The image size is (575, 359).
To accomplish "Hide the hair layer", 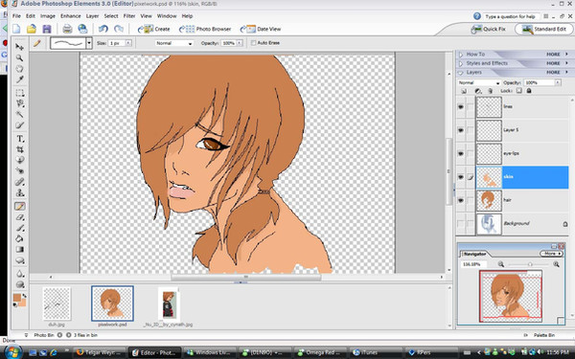I will point(461,200).
